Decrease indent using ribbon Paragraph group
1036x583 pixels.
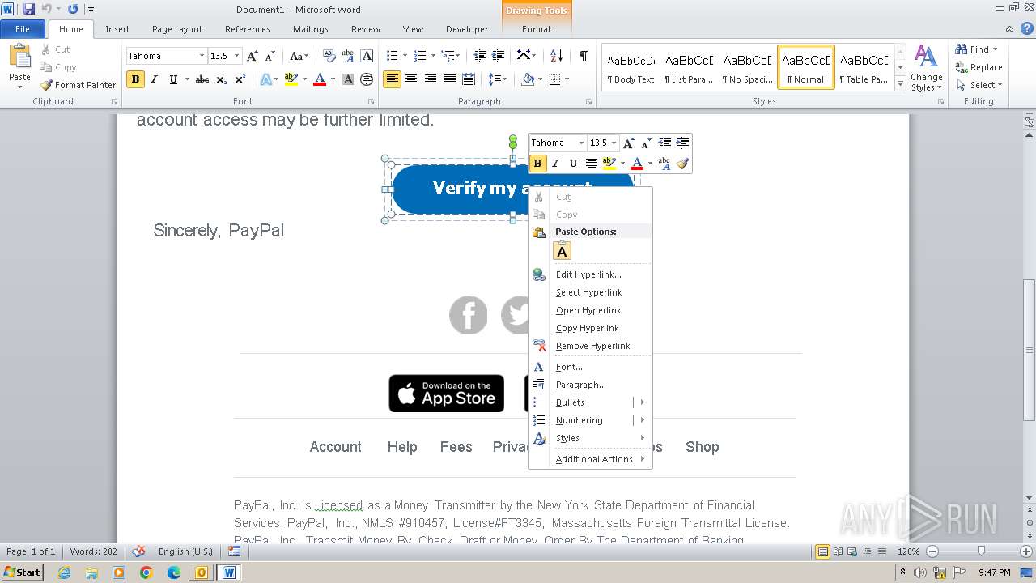click(x=480, y=56)
